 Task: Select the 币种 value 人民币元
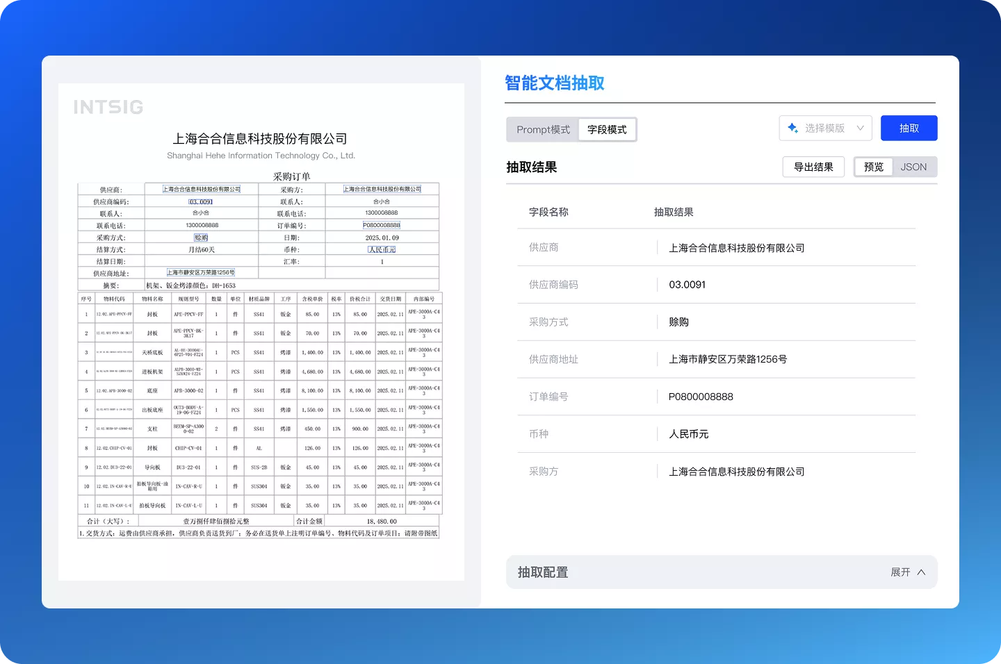pyautogui.click(x=688, y=434)
